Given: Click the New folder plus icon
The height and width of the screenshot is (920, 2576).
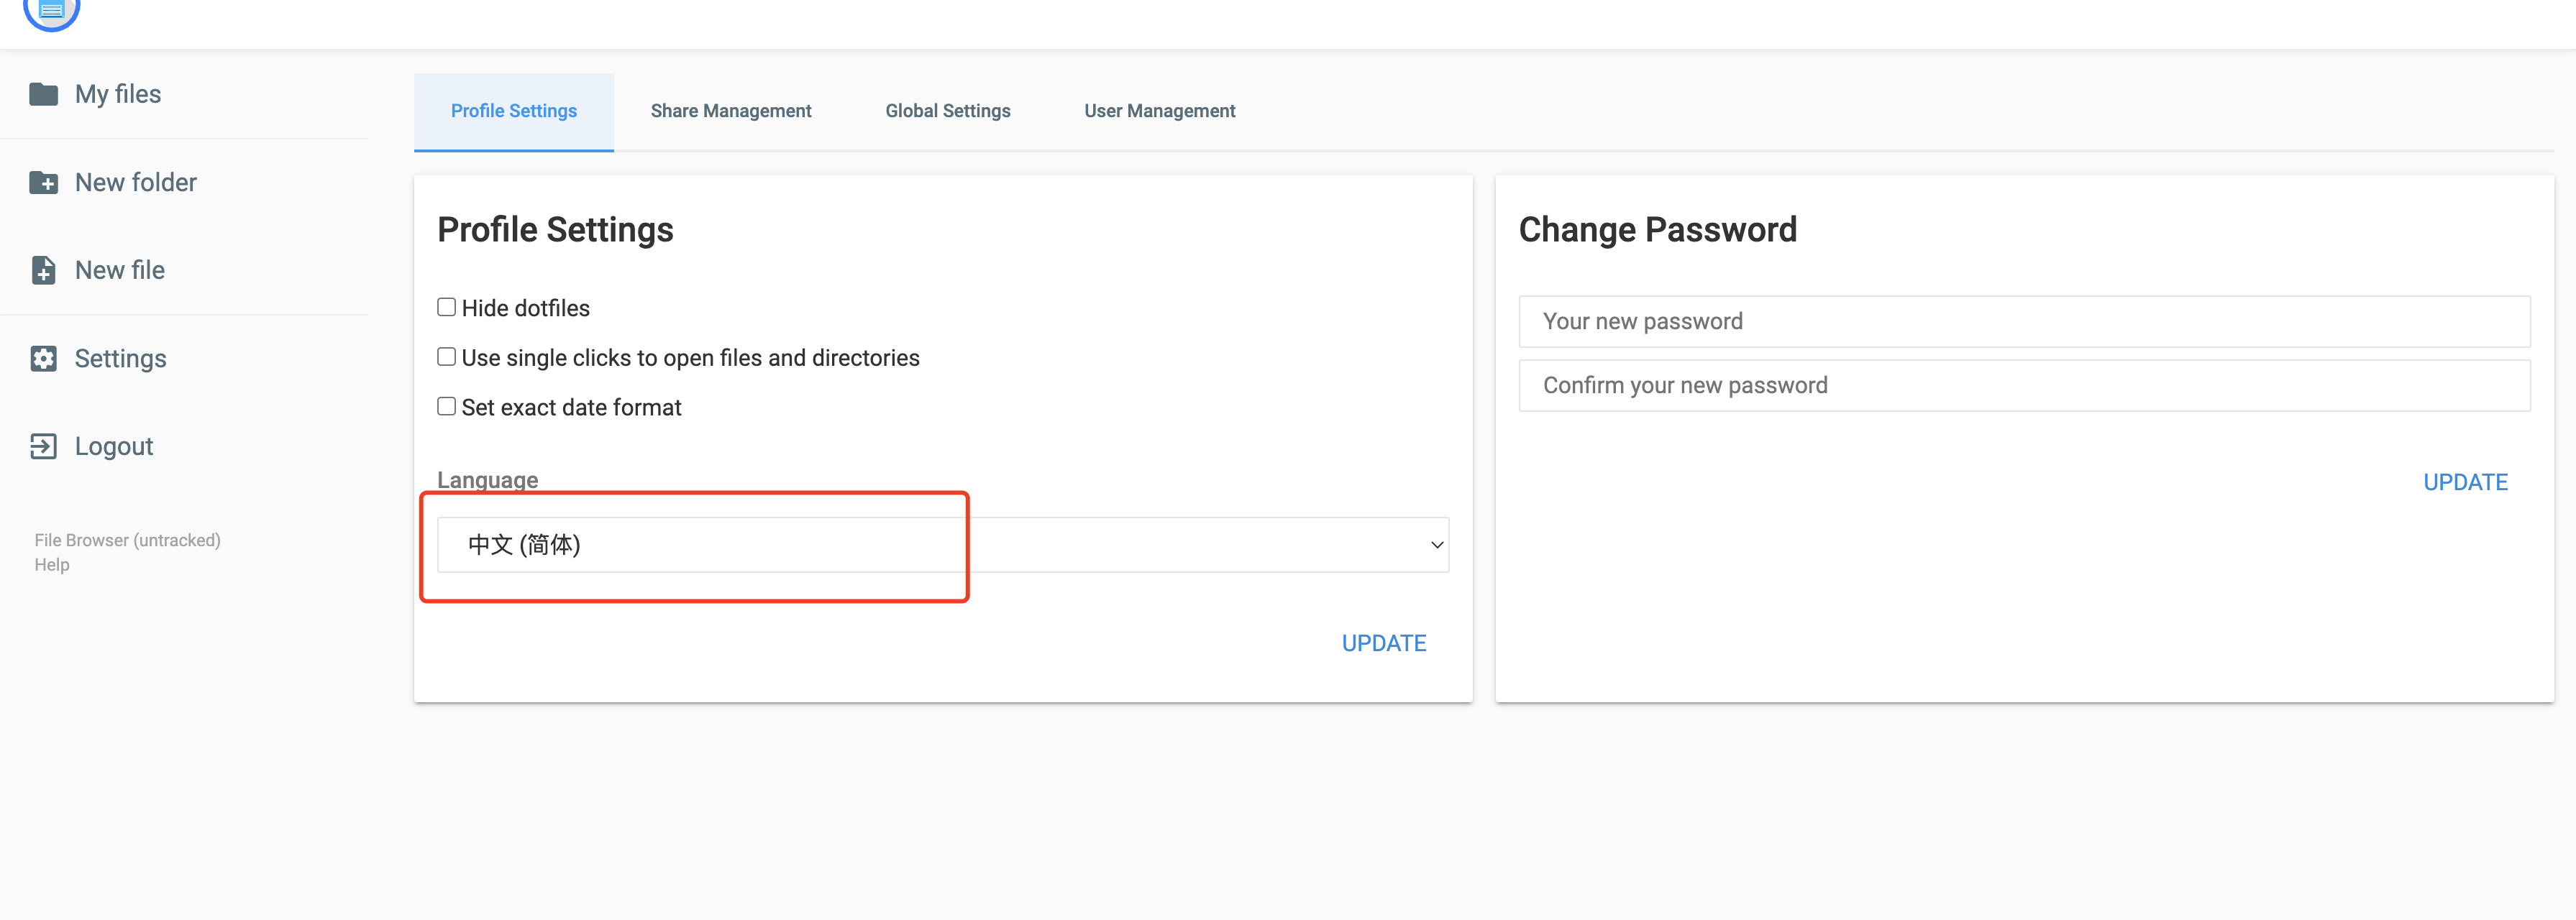Looking at the screenshot, I should [x=43, y=182].
